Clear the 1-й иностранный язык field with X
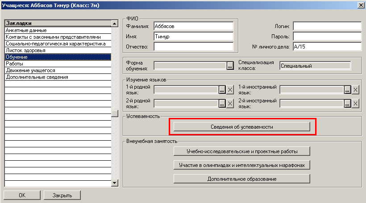This screenshot has width=366, height=203. tap(356, 89)
